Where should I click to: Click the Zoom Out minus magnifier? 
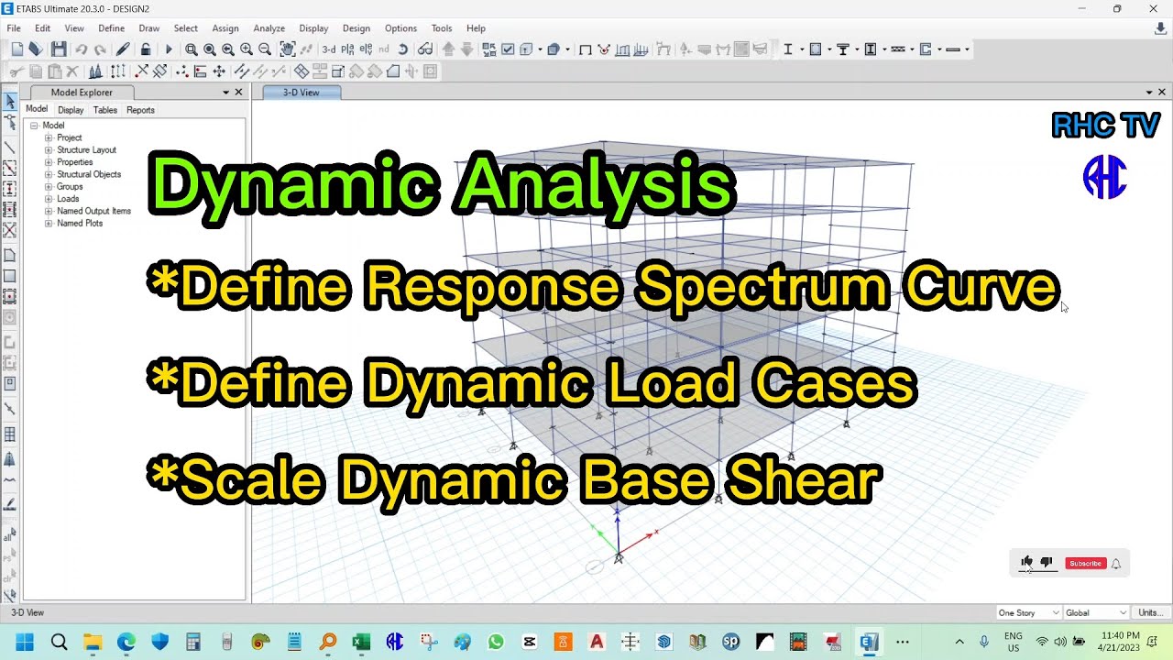click(265, 49)
